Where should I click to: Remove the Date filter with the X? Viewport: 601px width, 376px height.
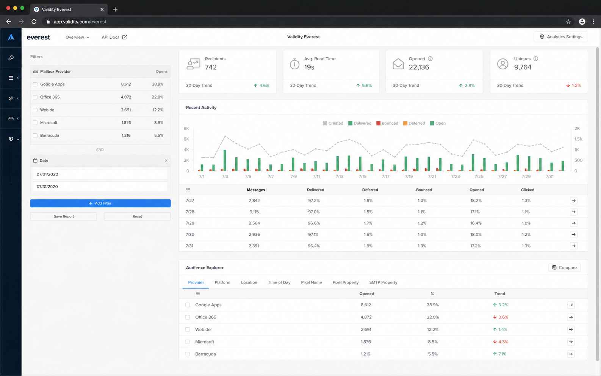[166, 161]
